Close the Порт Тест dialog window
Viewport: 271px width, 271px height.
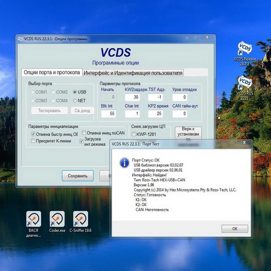tap(244, 143)
